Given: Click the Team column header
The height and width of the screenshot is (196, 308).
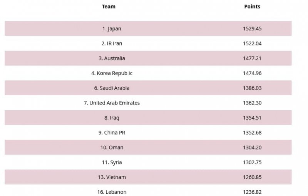Looking at the screenshot, I should (x=109, y=7).
